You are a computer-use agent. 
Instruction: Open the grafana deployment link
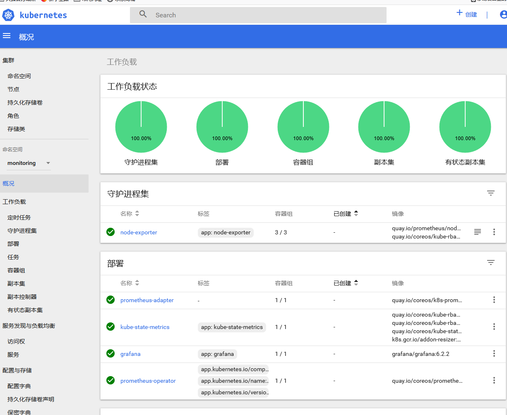click(x=130, y=354)
